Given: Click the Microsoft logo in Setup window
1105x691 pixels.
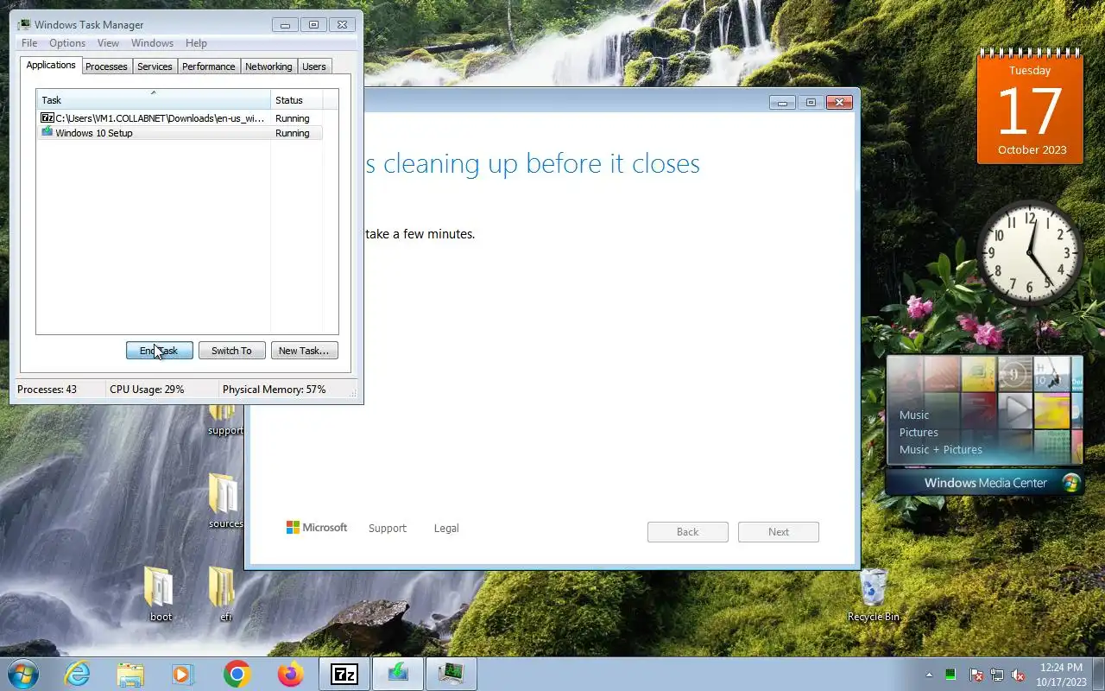Looking at the screenshot, I should [x=317, y=528].
